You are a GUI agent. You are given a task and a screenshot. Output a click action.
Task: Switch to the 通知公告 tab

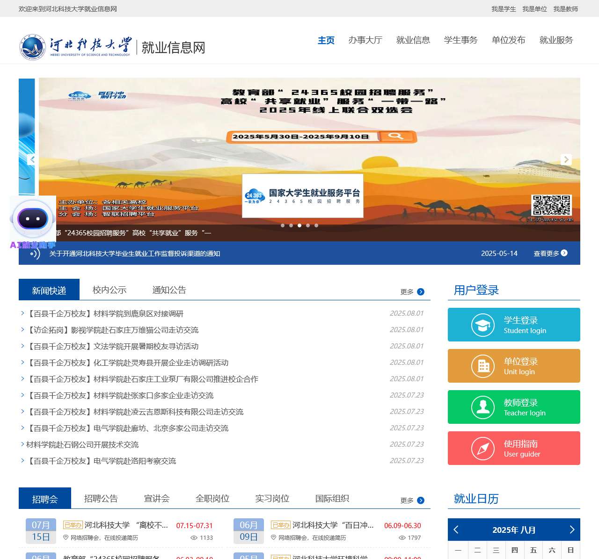click(168, 290)
